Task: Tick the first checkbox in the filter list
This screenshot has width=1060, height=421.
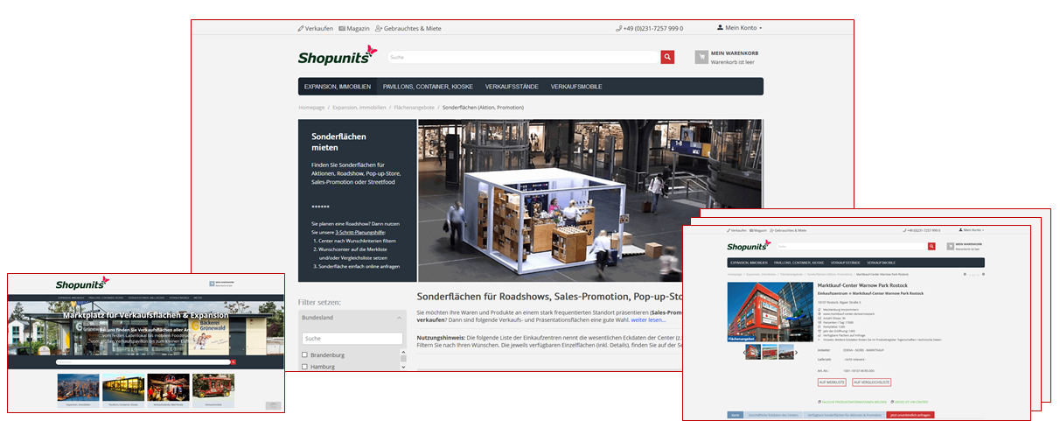Action: tap(306, 355)
